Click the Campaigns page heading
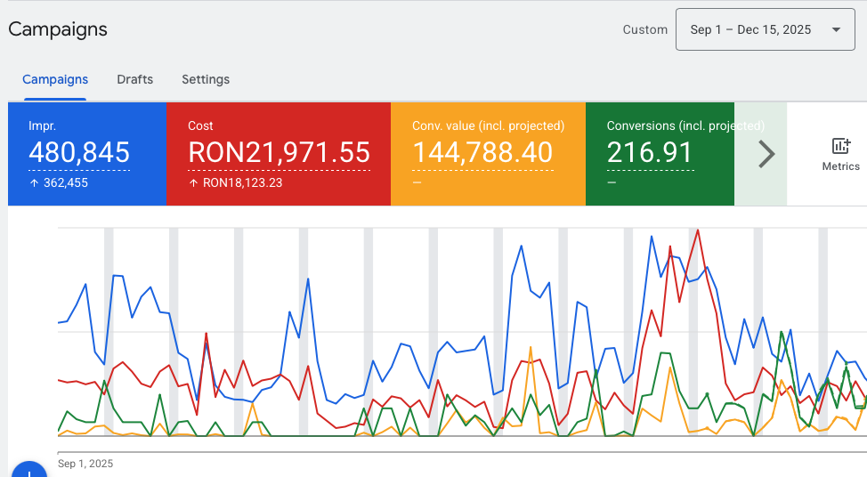 pos(58,29)
